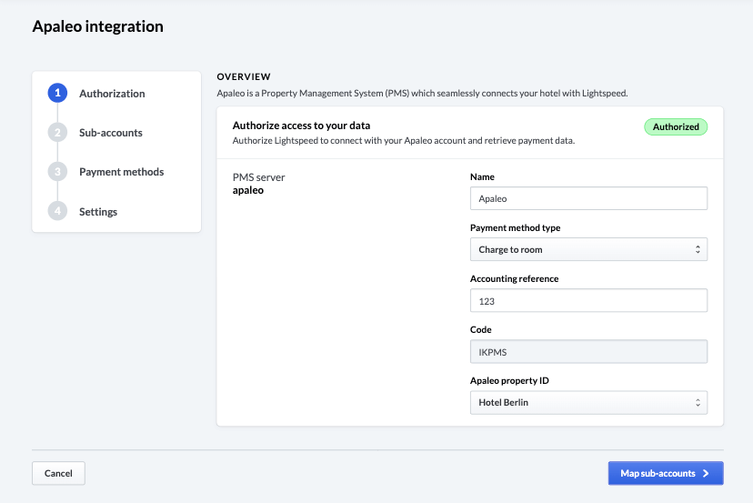Click the green Authorized status badge

pos(676,127)
